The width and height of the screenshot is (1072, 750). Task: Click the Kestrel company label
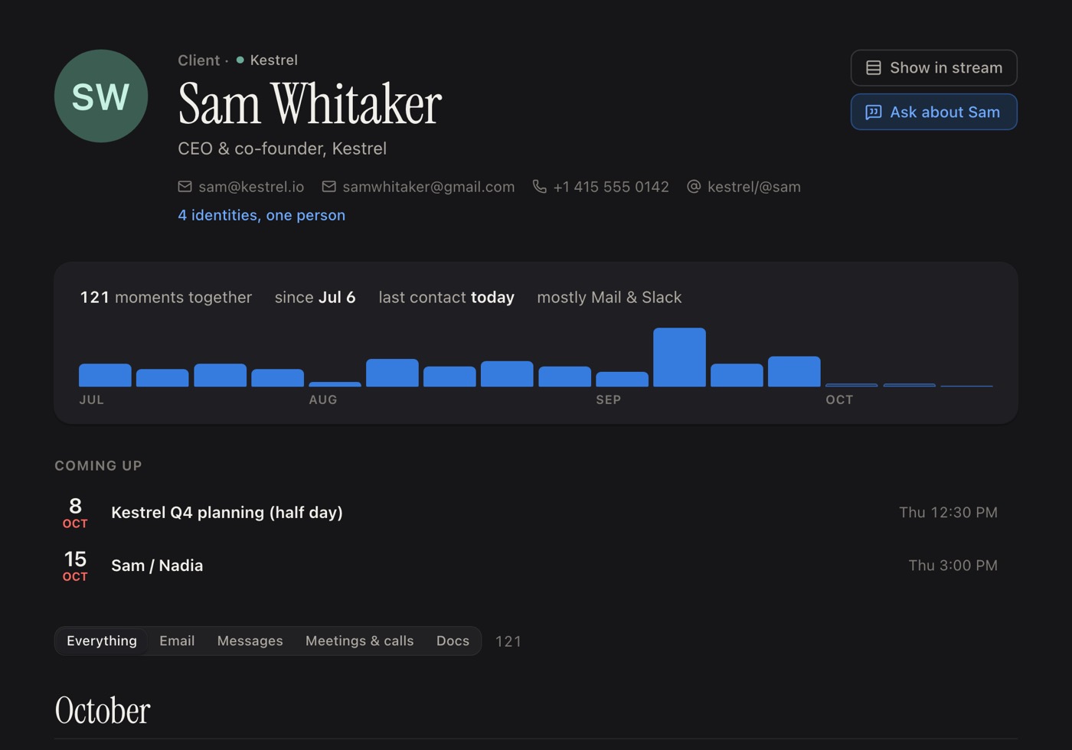click(x=273, y=60)
